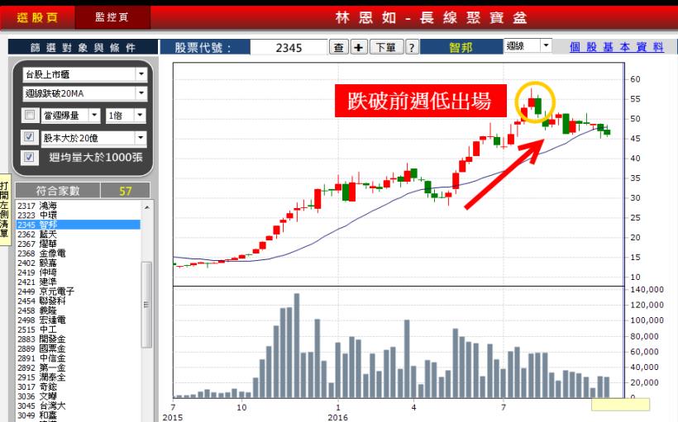Select stock 2362 藍天 in list
The width and height of the screenshot is (678, 422).
pos(78,234)
